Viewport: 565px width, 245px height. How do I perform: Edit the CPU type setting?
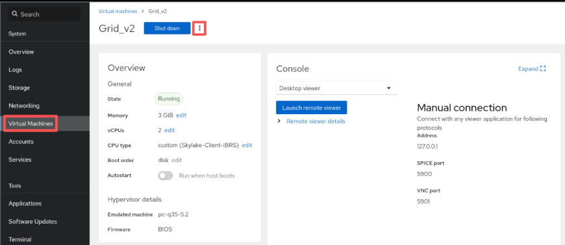pos(247,145)
